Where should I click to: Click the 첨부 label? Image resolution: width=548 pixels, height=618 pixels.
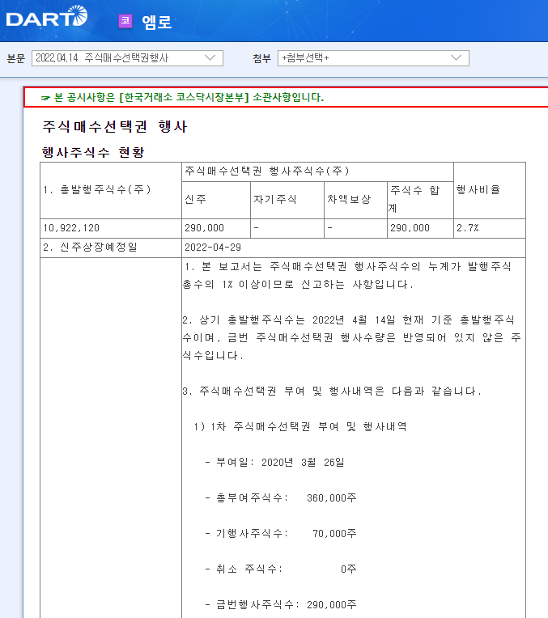(x=262, y=58)
